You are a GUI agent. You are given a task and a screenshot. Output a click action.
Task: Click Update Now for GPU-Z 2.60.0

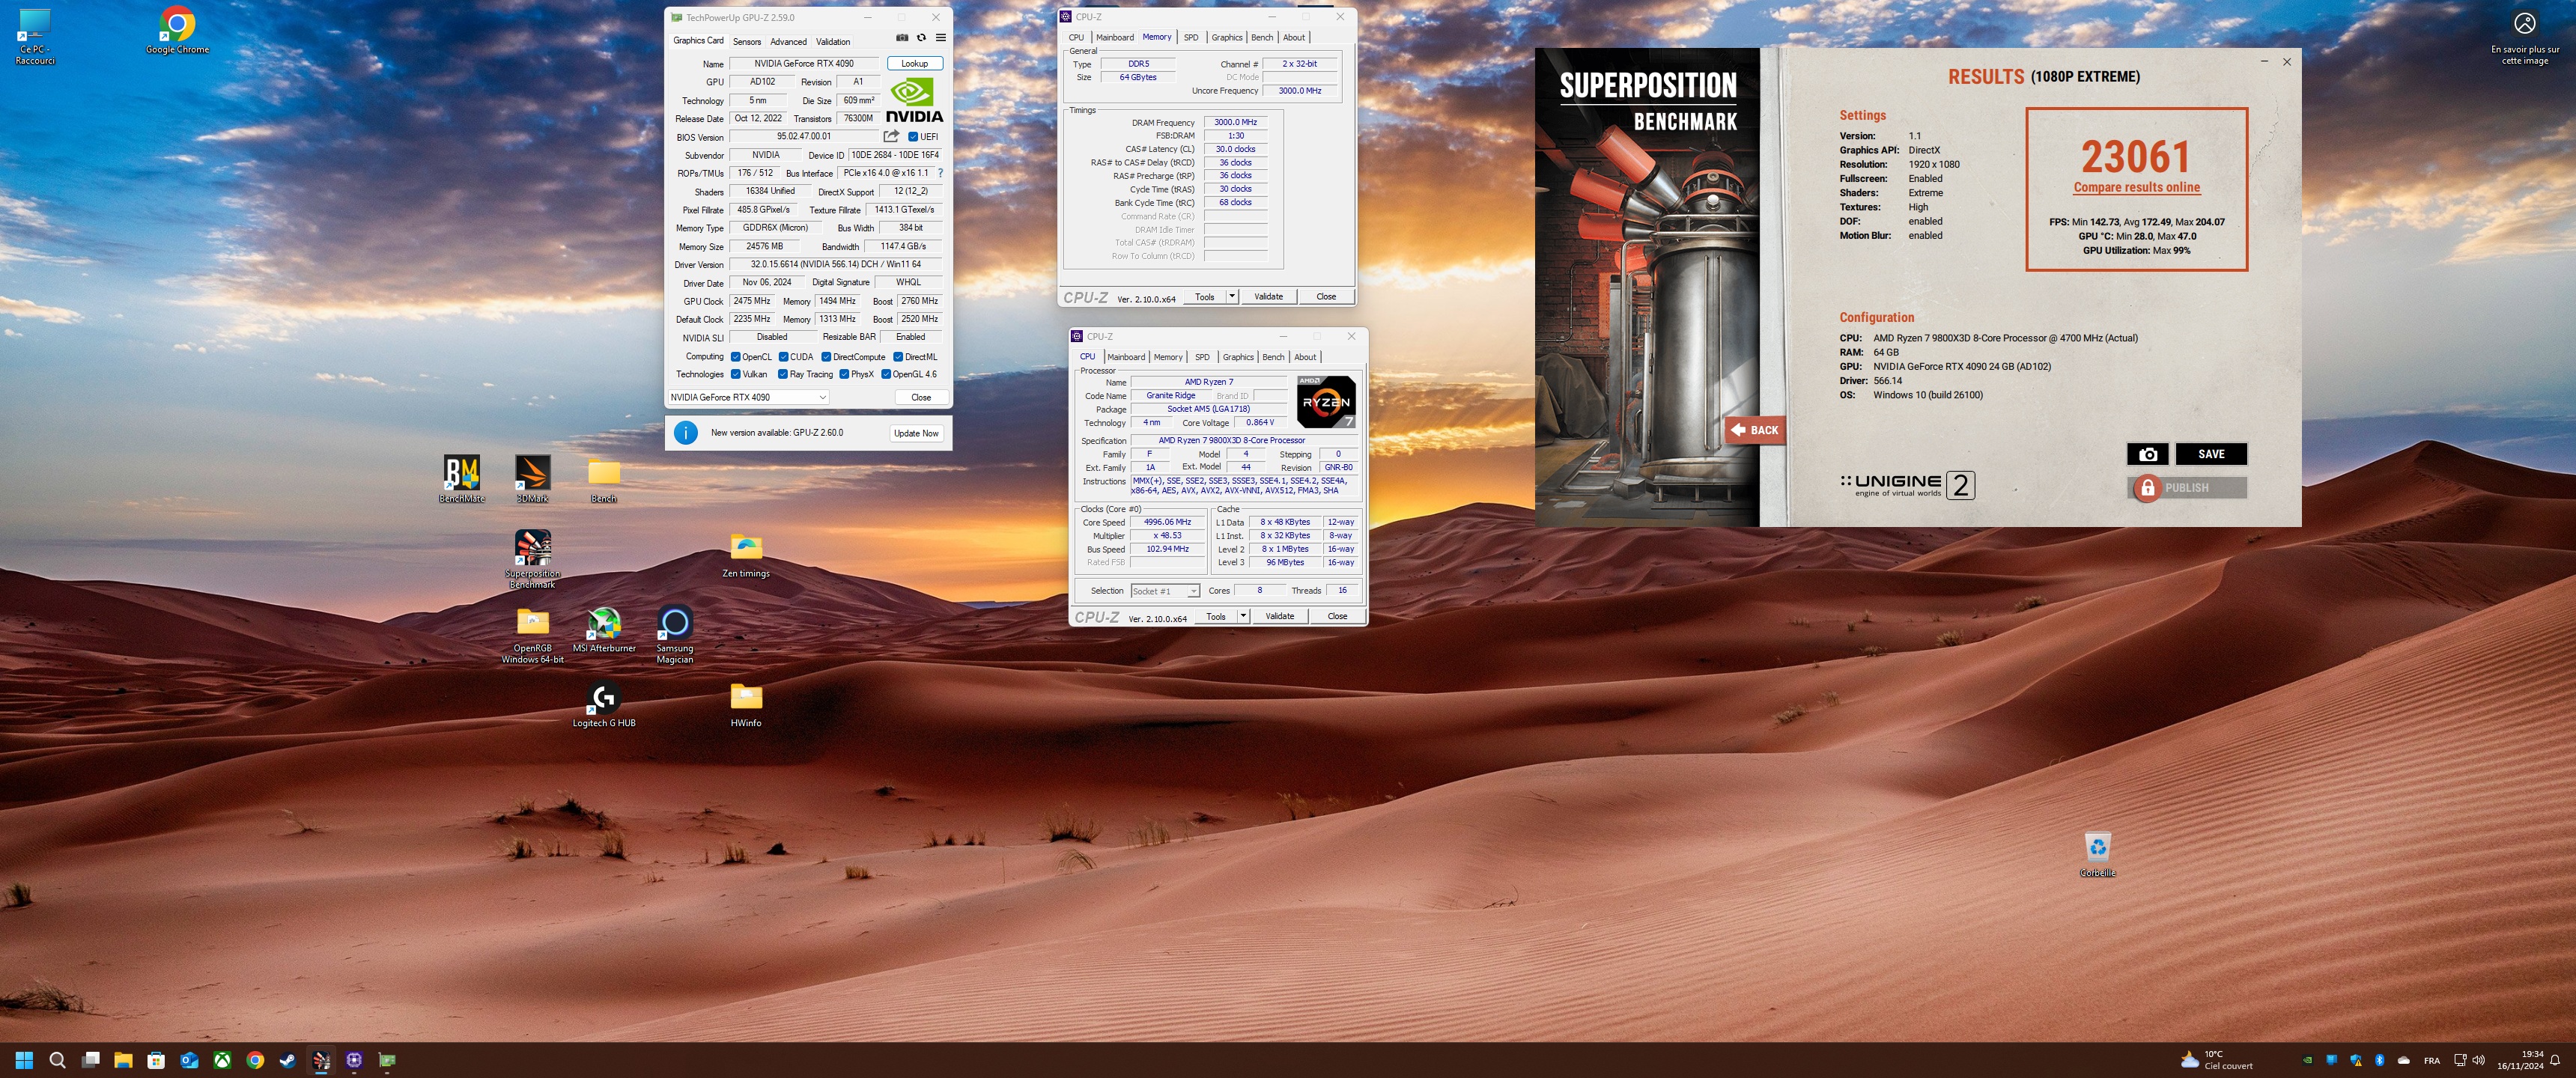tap(916, 433)
